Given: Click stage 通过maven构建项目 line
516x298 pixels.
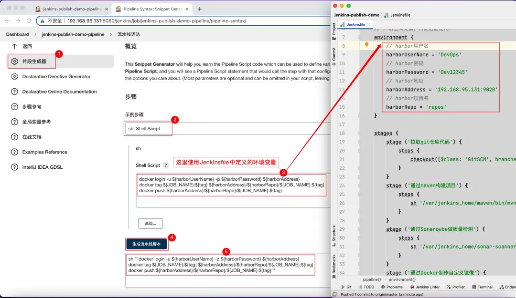Looking at the screenshot, I should (427, 185).
